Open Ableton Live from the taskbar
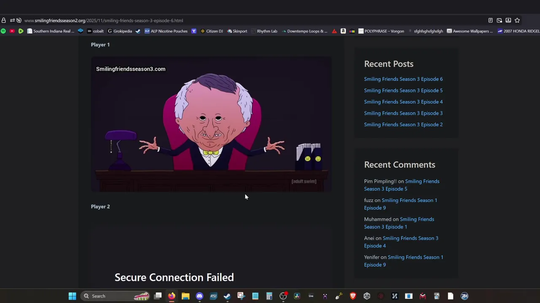The image size is (540, 303). pos(311,296)
